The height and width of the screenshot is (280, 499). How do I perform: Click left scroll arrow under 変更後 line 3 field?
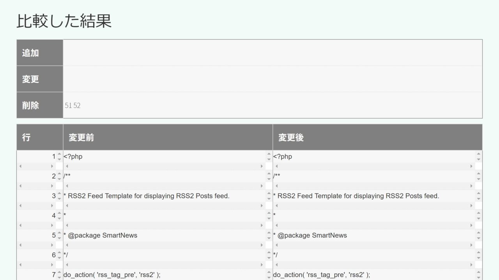click(x=276, y=206)
